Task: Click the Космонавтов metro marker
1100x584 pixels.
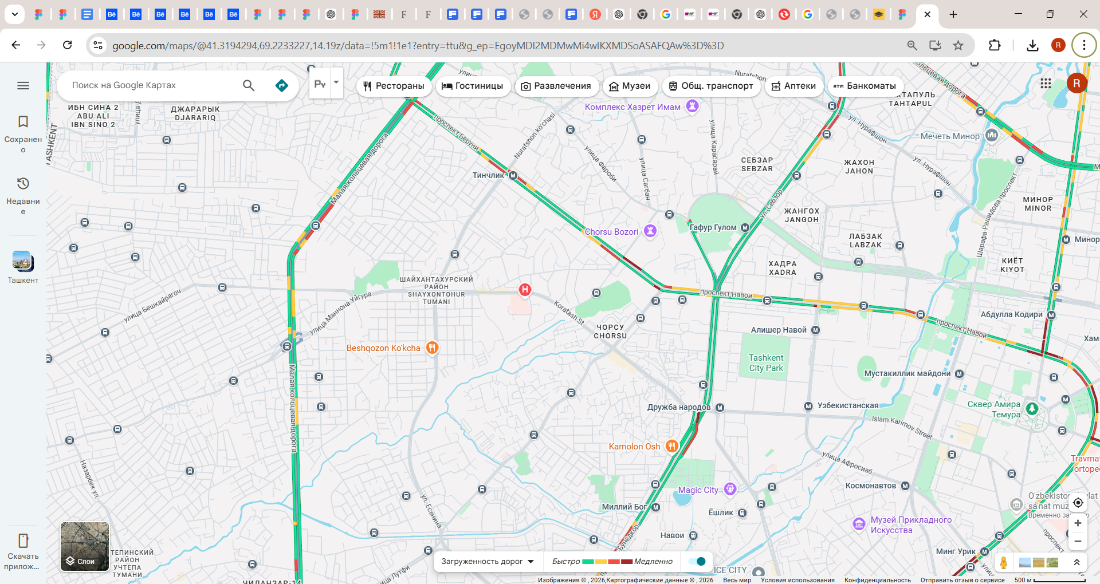Action: tap(905, 486)
